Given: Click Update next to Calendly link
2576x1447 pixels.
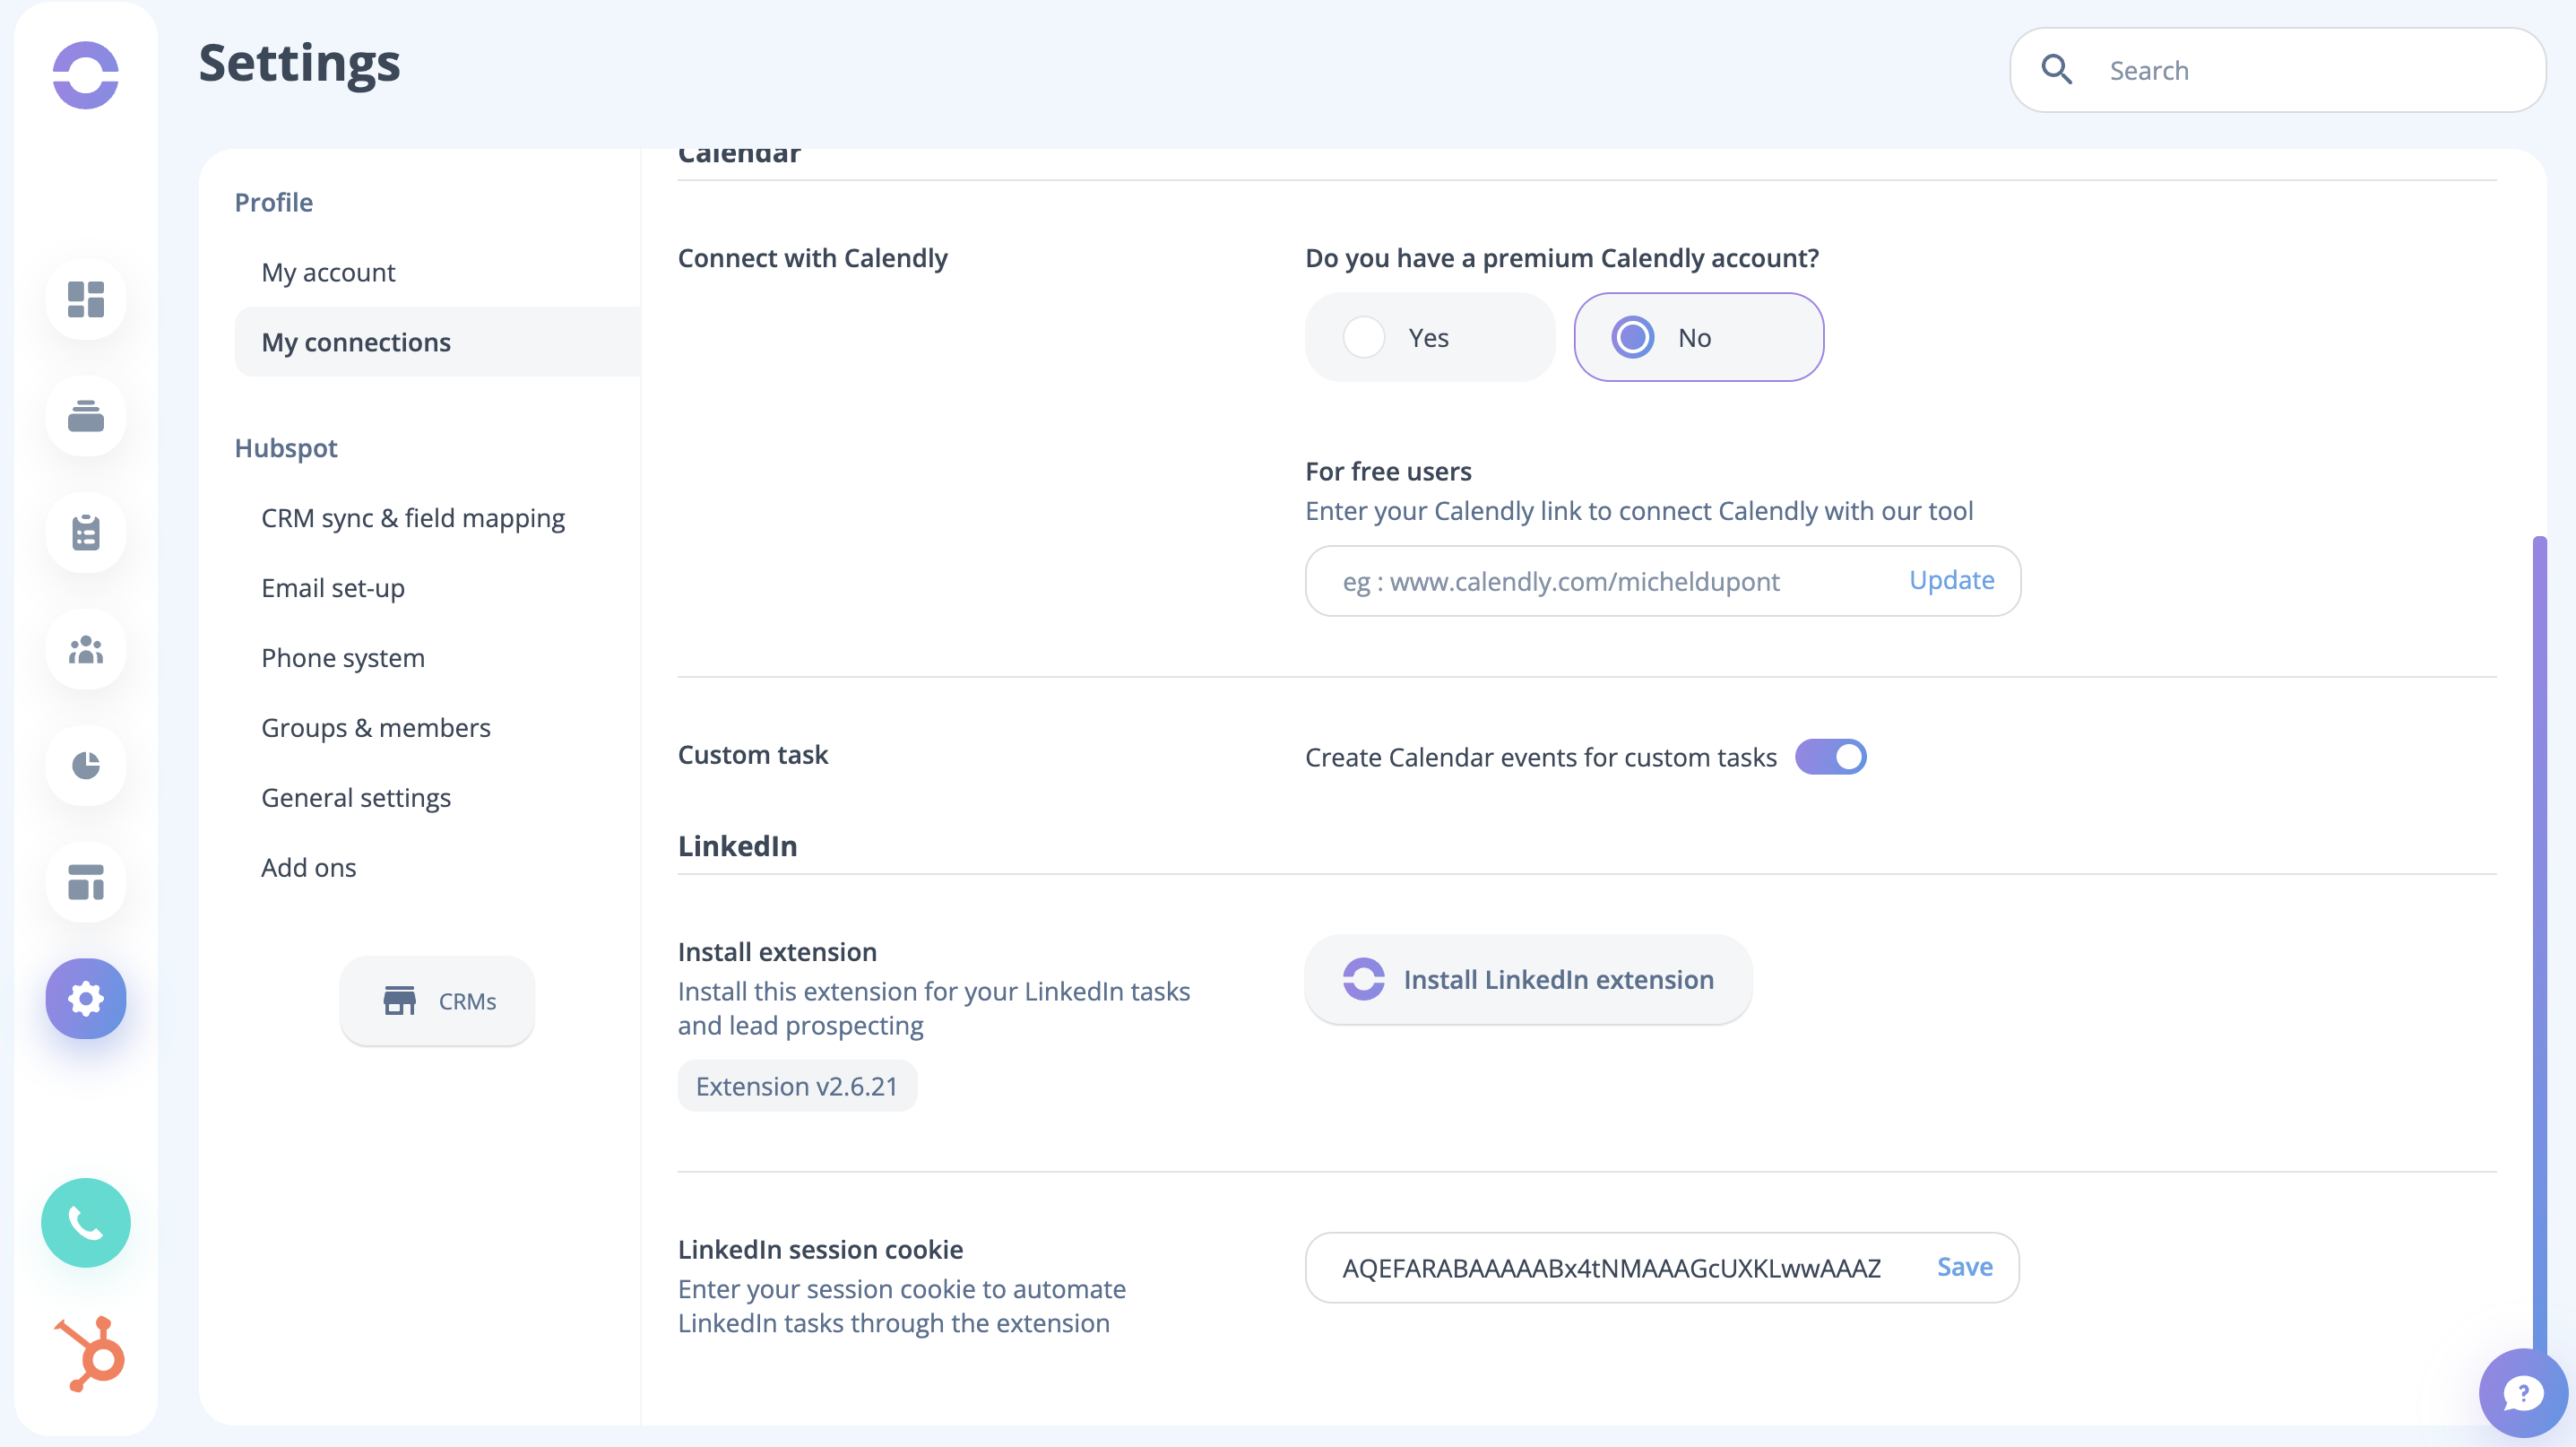Looking at the screenshot, I should (1950, 580).
